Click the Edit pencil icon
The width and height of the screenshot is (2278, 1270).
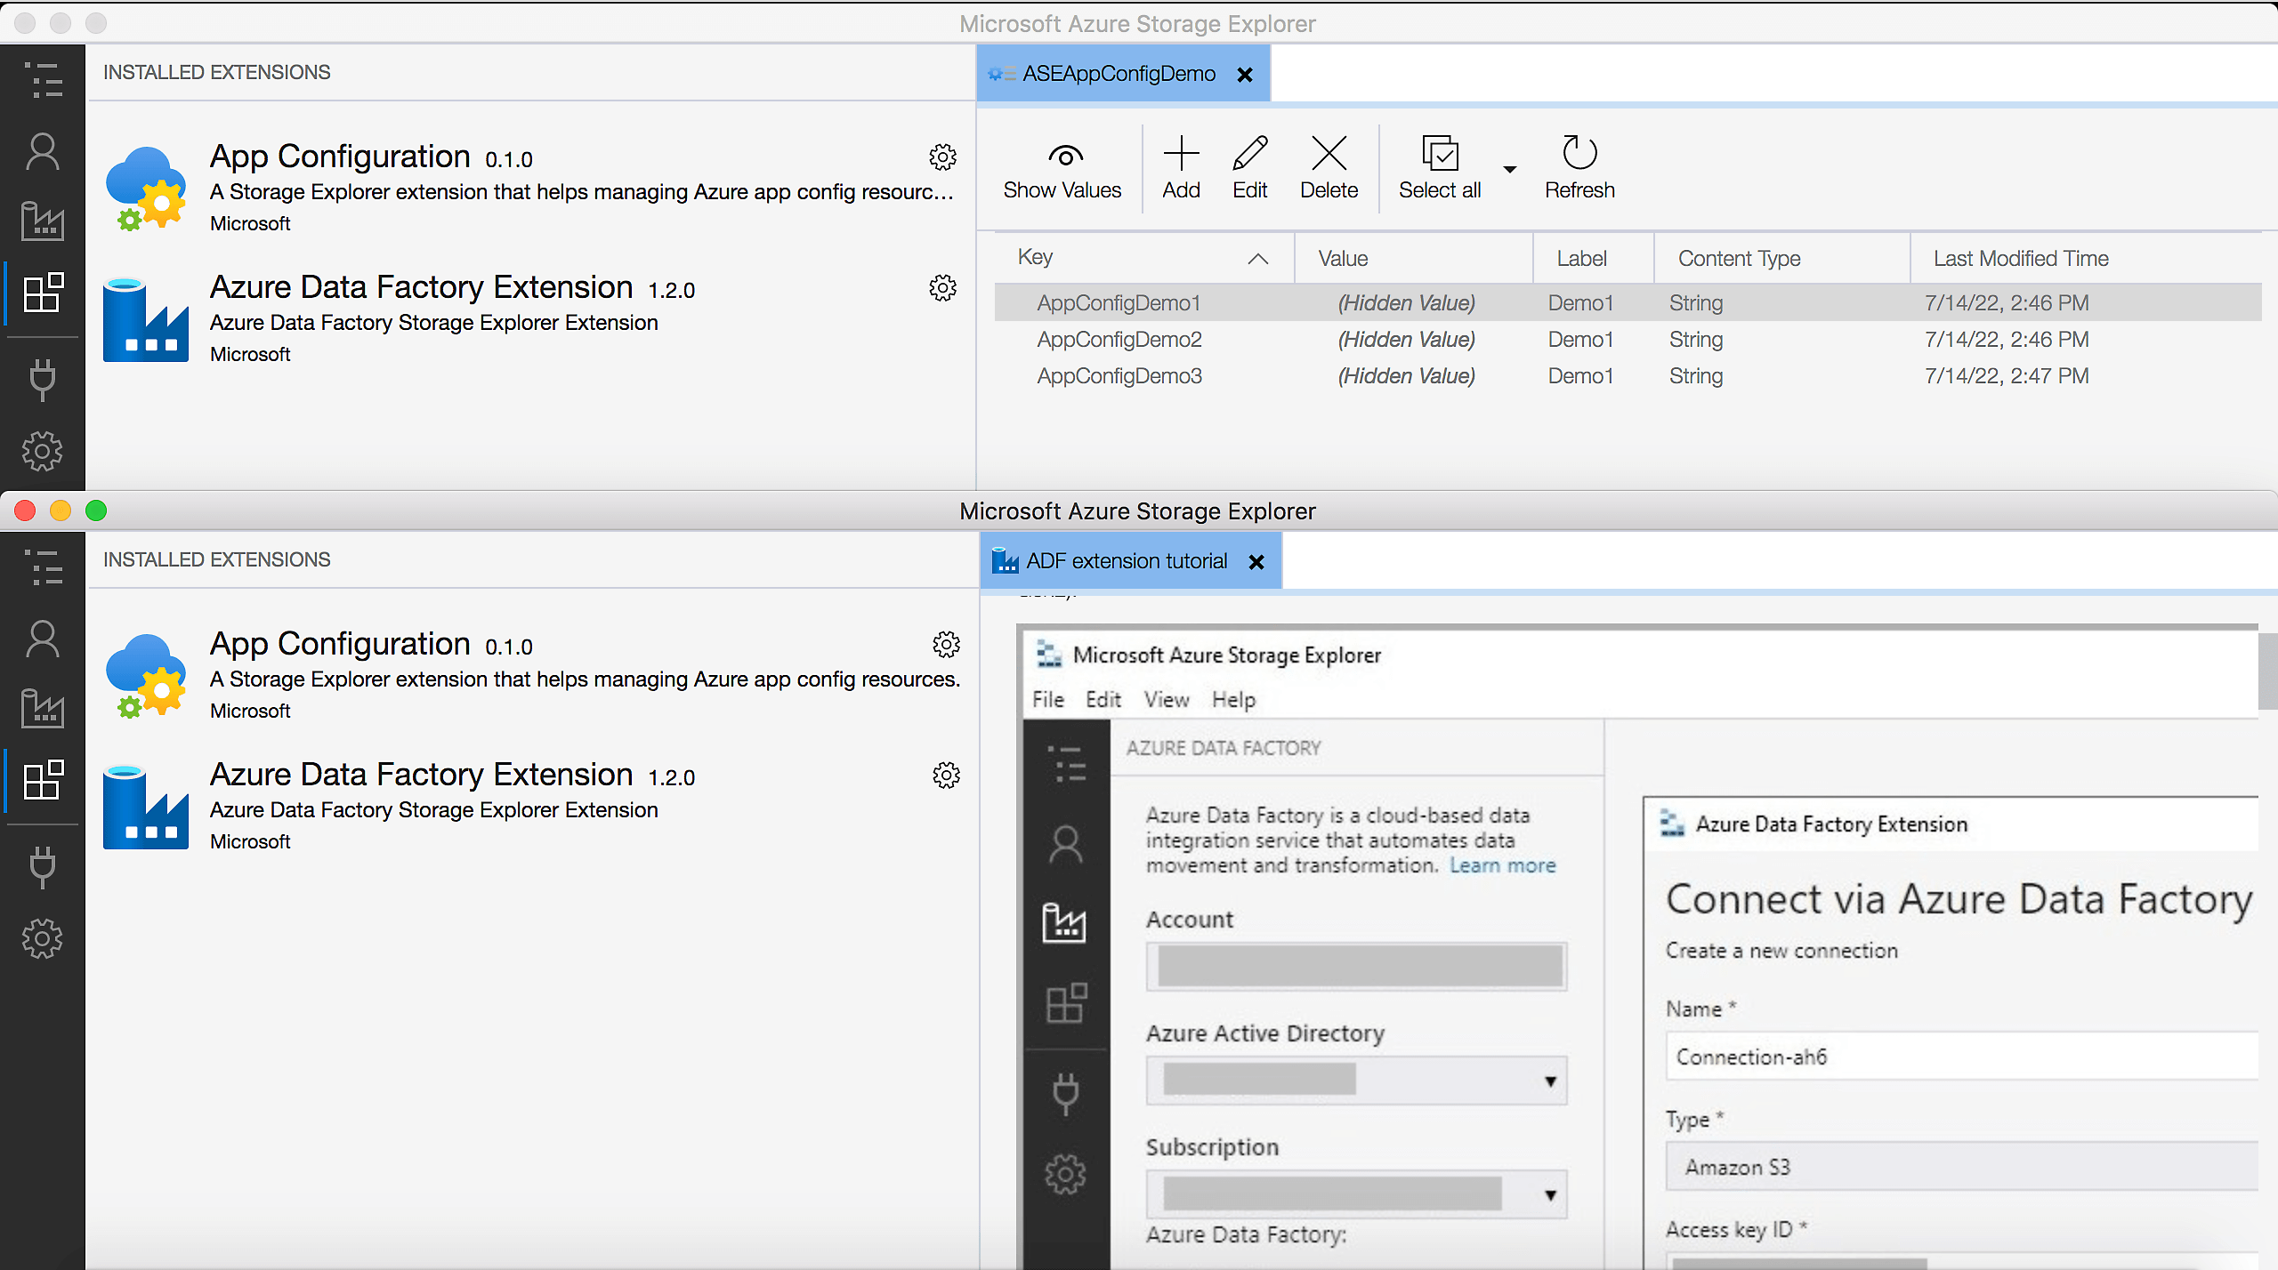tap(1249, 154)
